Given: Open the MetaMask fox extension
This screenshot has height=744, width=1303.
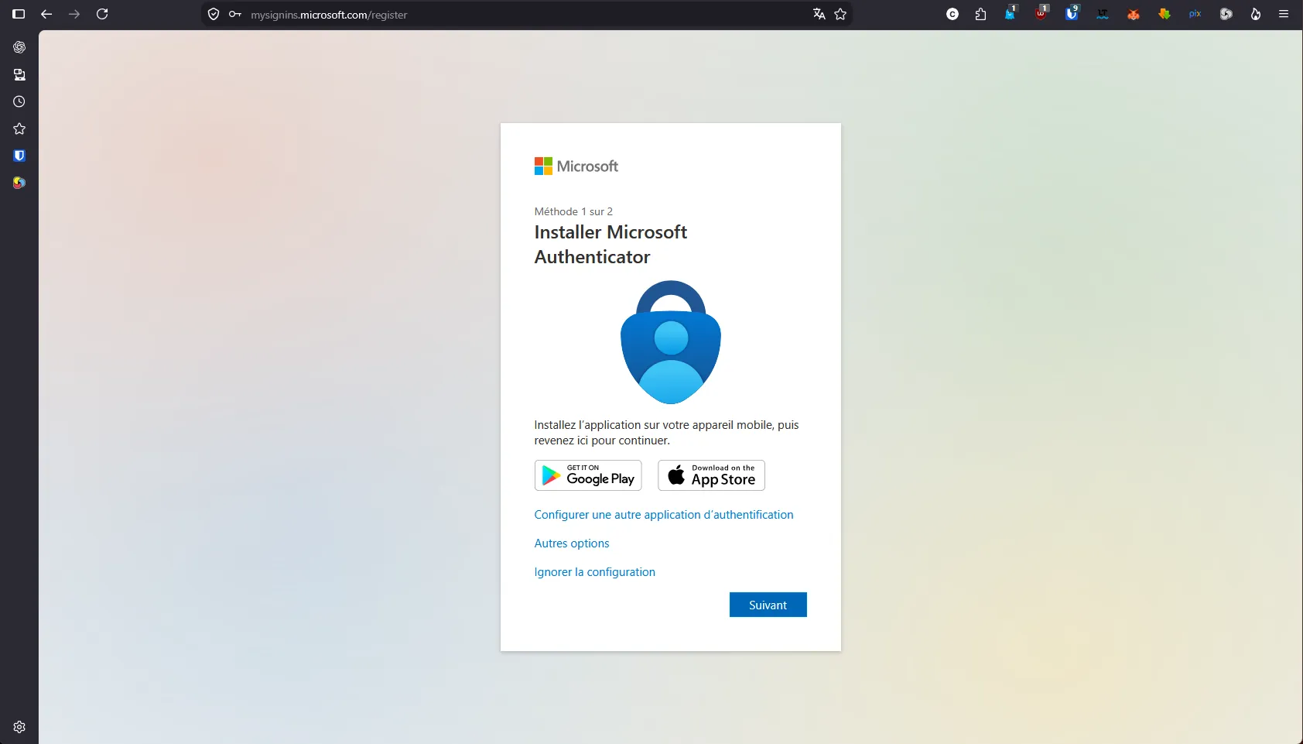Looking at the screenshot, I should pos(1134,14).
